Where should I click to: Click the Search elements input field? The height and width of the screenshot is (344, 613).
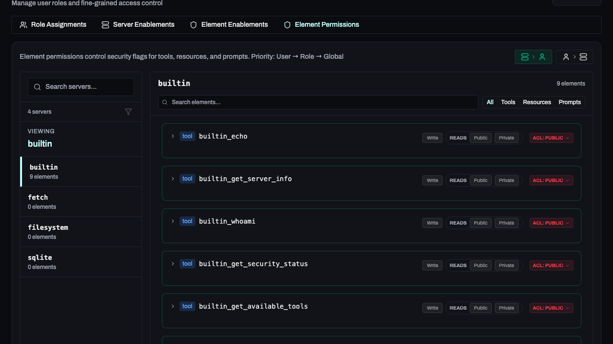coord(318,102)
